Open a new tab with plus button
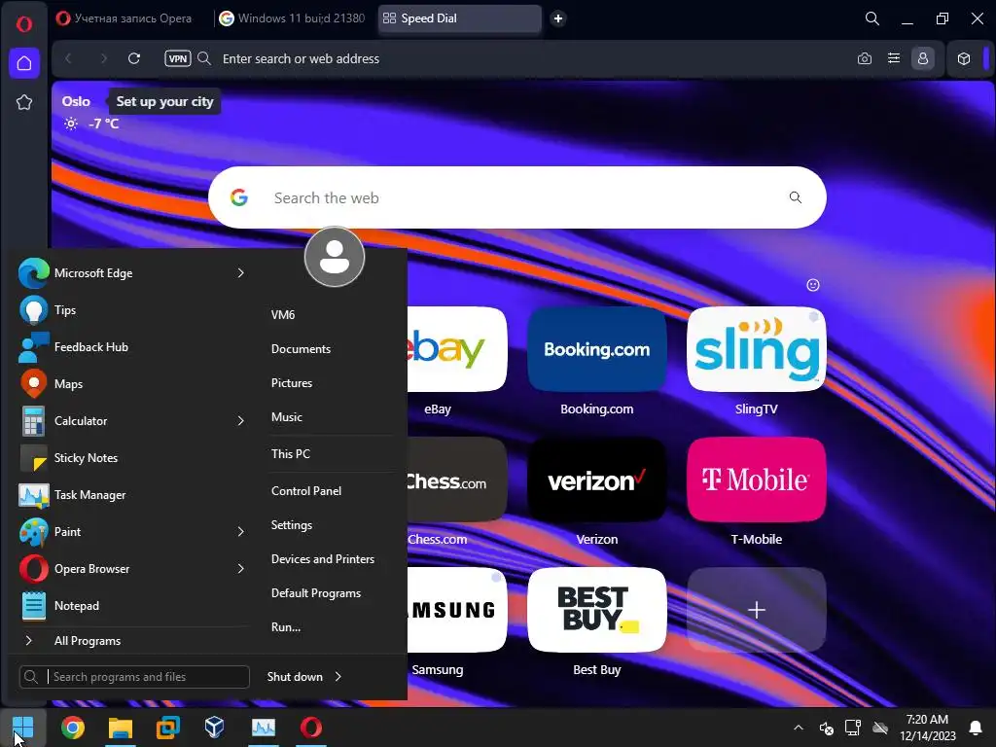The image size is (996, 747). 558,18
